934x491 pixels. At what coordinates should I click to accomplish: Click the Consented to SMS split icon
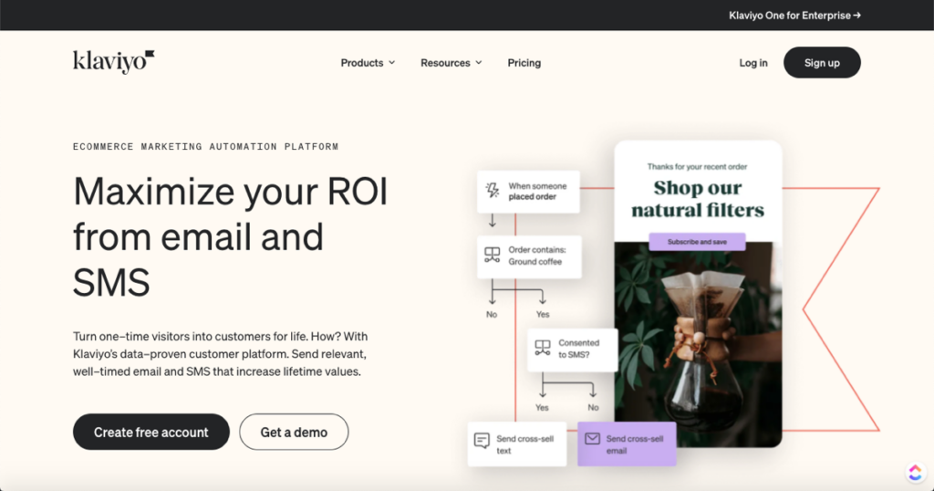[543, 348]
